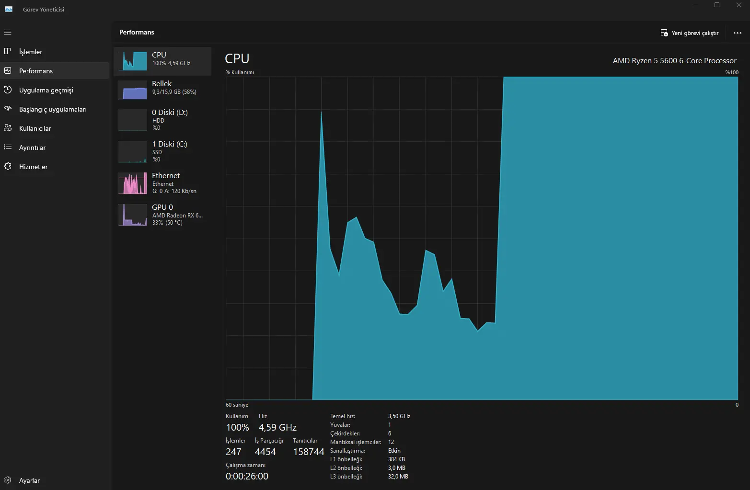Open the Uygulama geçmişi page
750x490 pixels.
(55, 90)
